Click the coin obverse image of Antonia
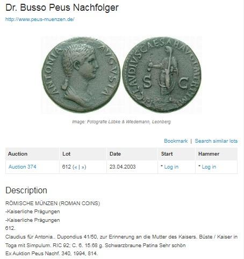244x259 pixels. pyautogui.click(x=81, y=75)
